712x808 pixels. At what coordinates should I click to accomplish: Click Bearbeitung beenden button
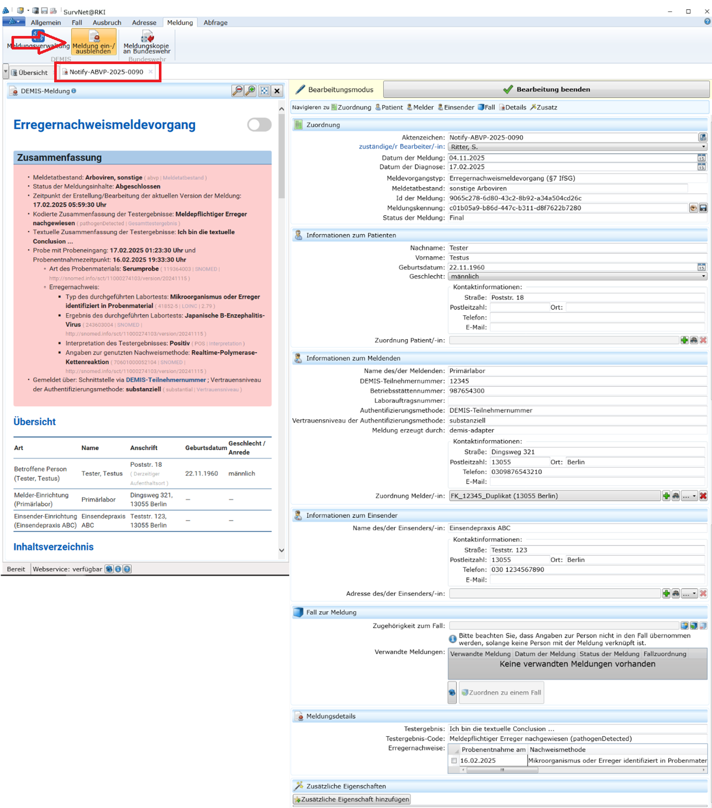tap(546, 89)
